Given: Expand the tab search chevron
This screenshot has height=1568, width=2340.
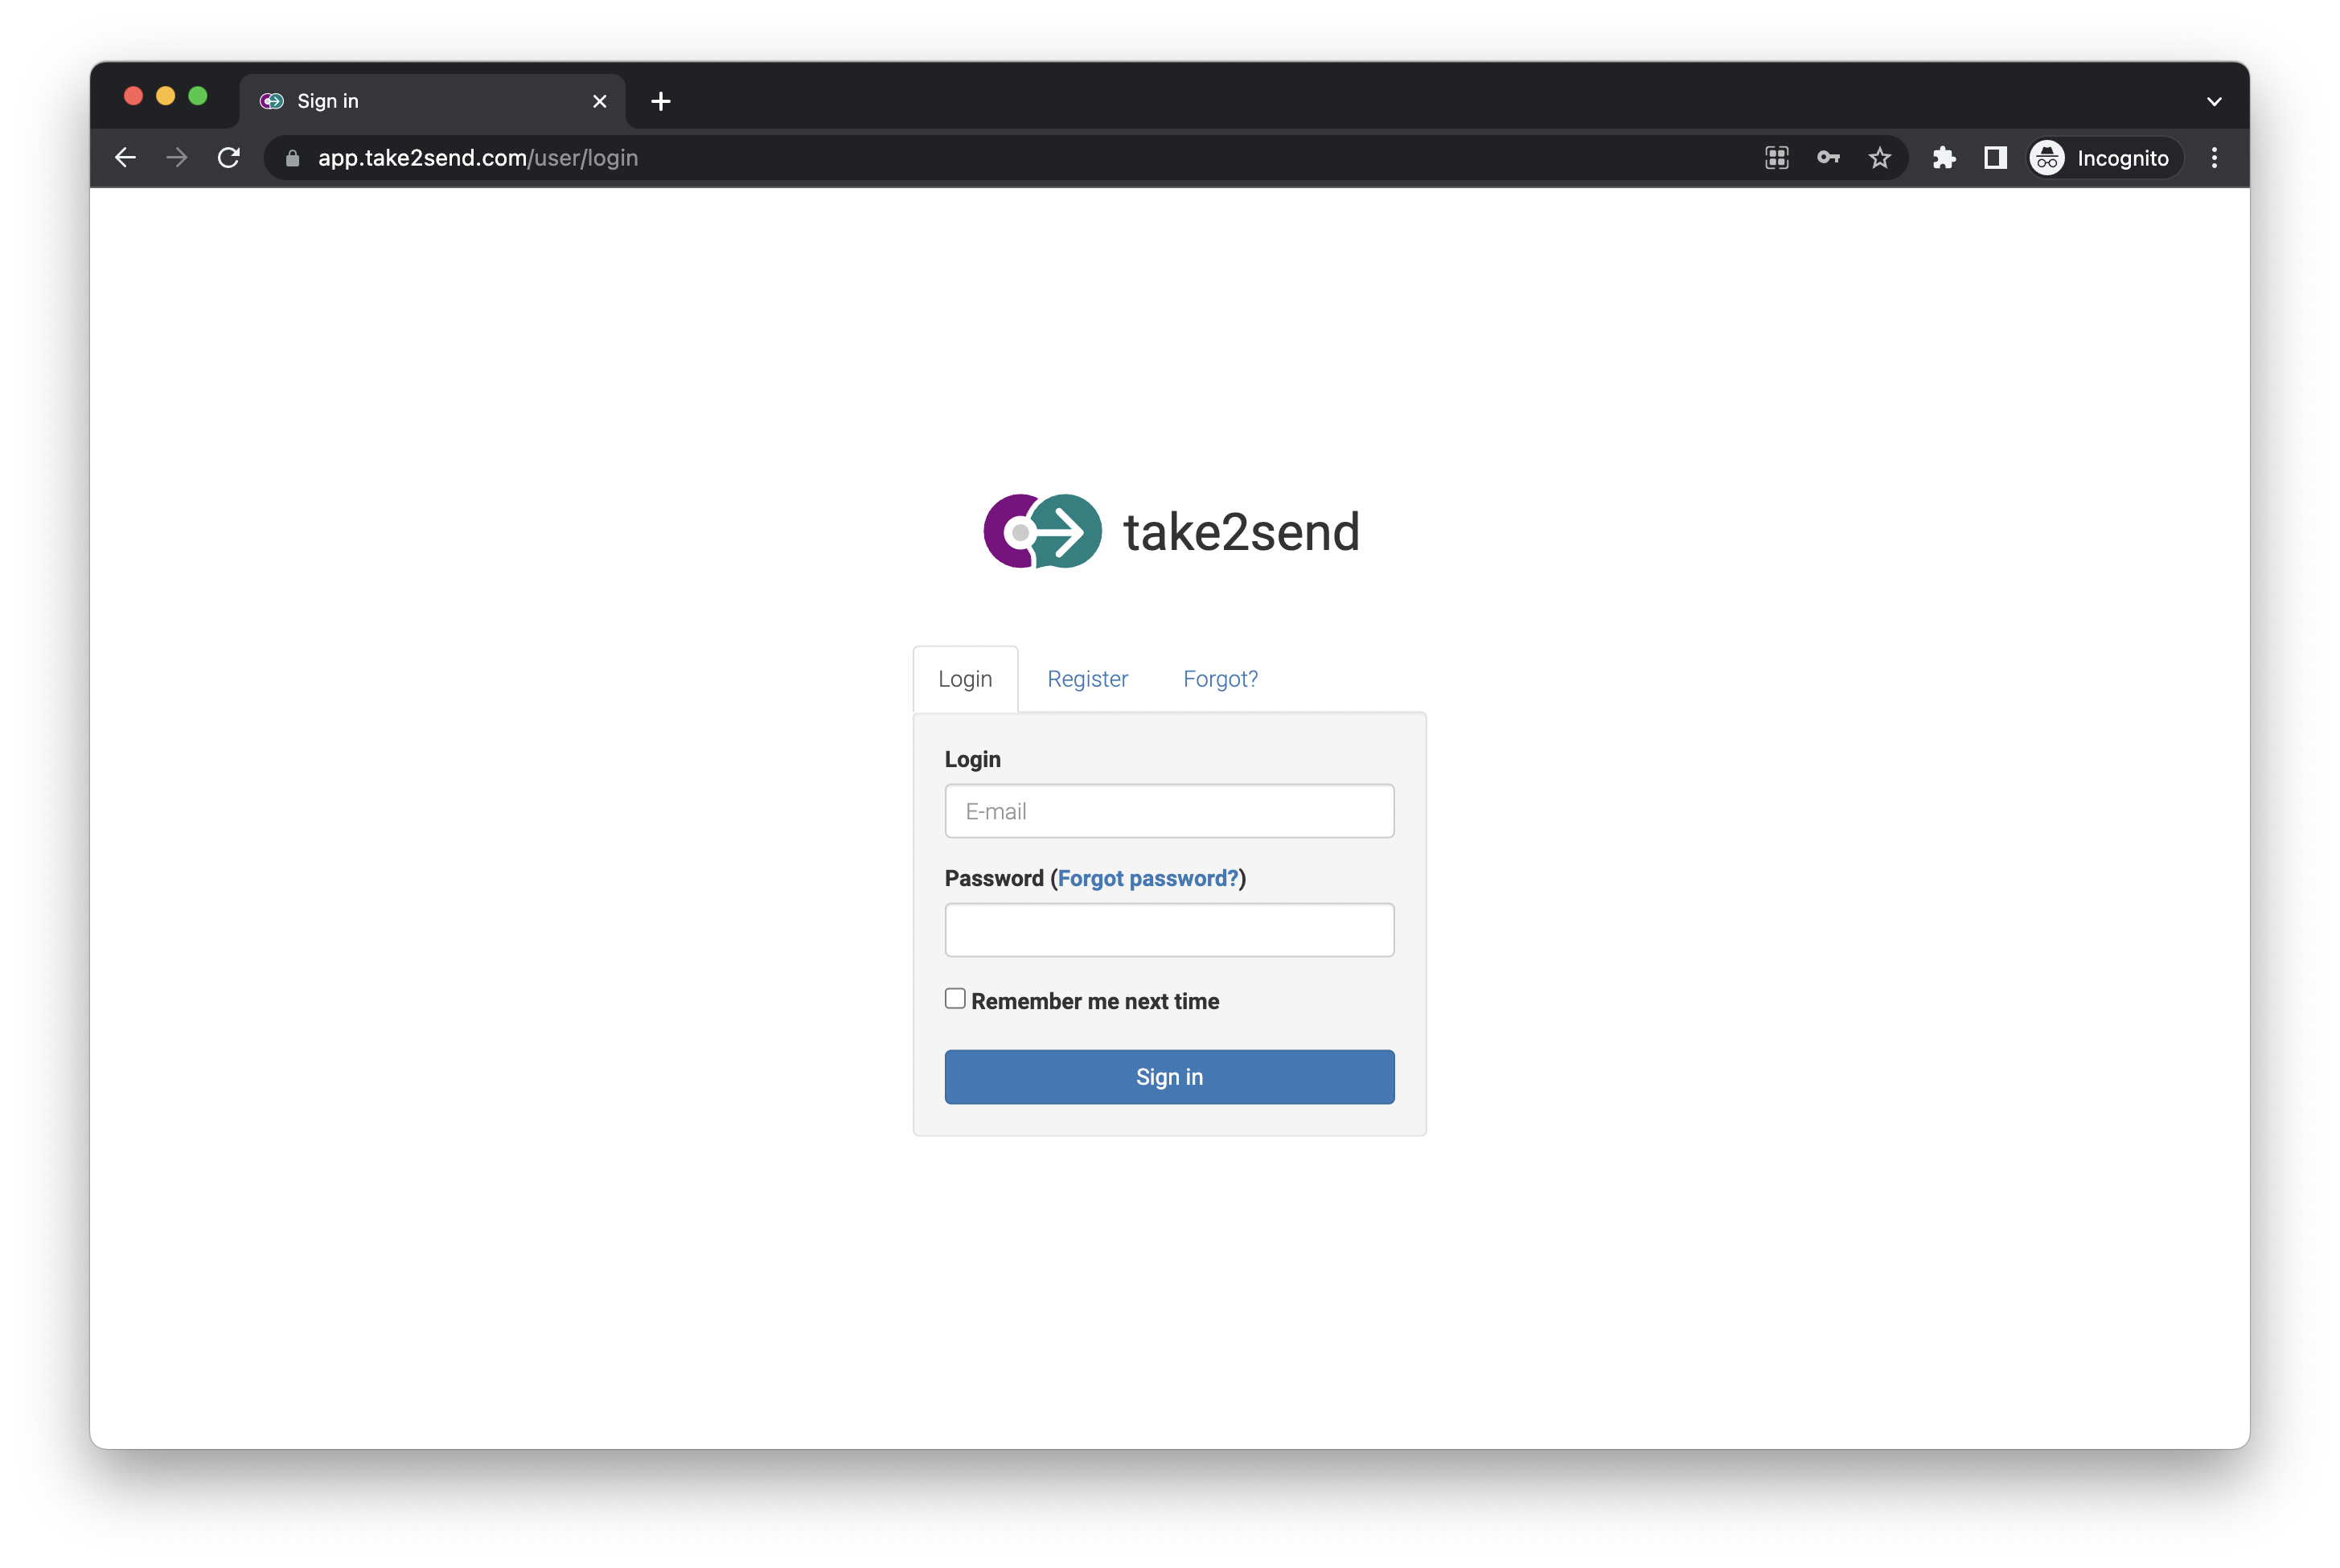Looking at the screenshot, I should pos(2214,101).
